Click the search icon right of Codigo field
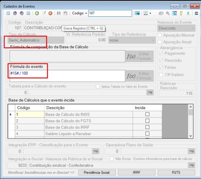Viewport: 201px width, 179px height. 137,13
